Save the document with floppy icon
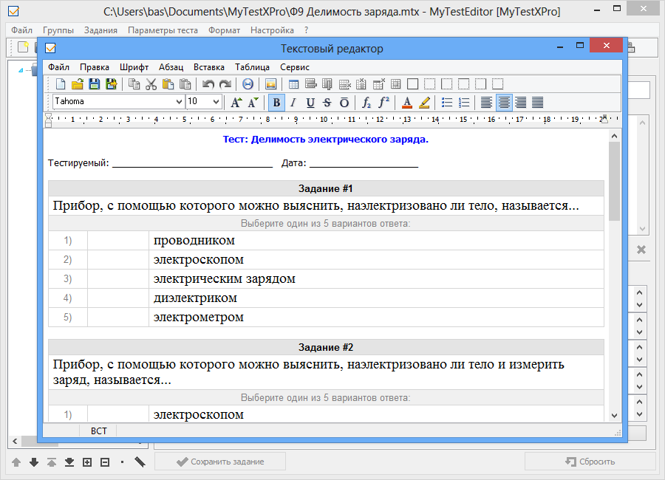This screenshot has height=480, width=665. tap(94, 84)
